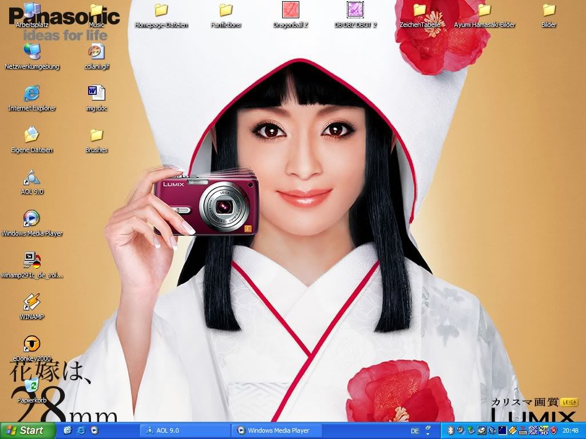Image resolution: width=586 pixels, height=439 pixels.
Task: Select the DB DBZ DBGT 2 file
Action: click(355, 15)
